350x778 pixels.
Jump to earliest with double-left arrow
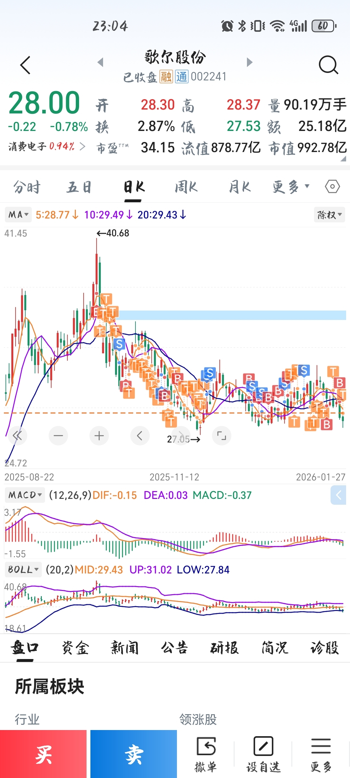17,436
